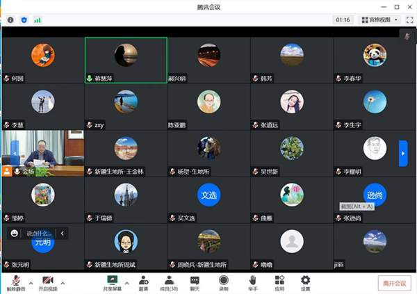Expand audio options arrow beside 解除静音
This screenshot has width=417, height=294.
tap(30, 282)
